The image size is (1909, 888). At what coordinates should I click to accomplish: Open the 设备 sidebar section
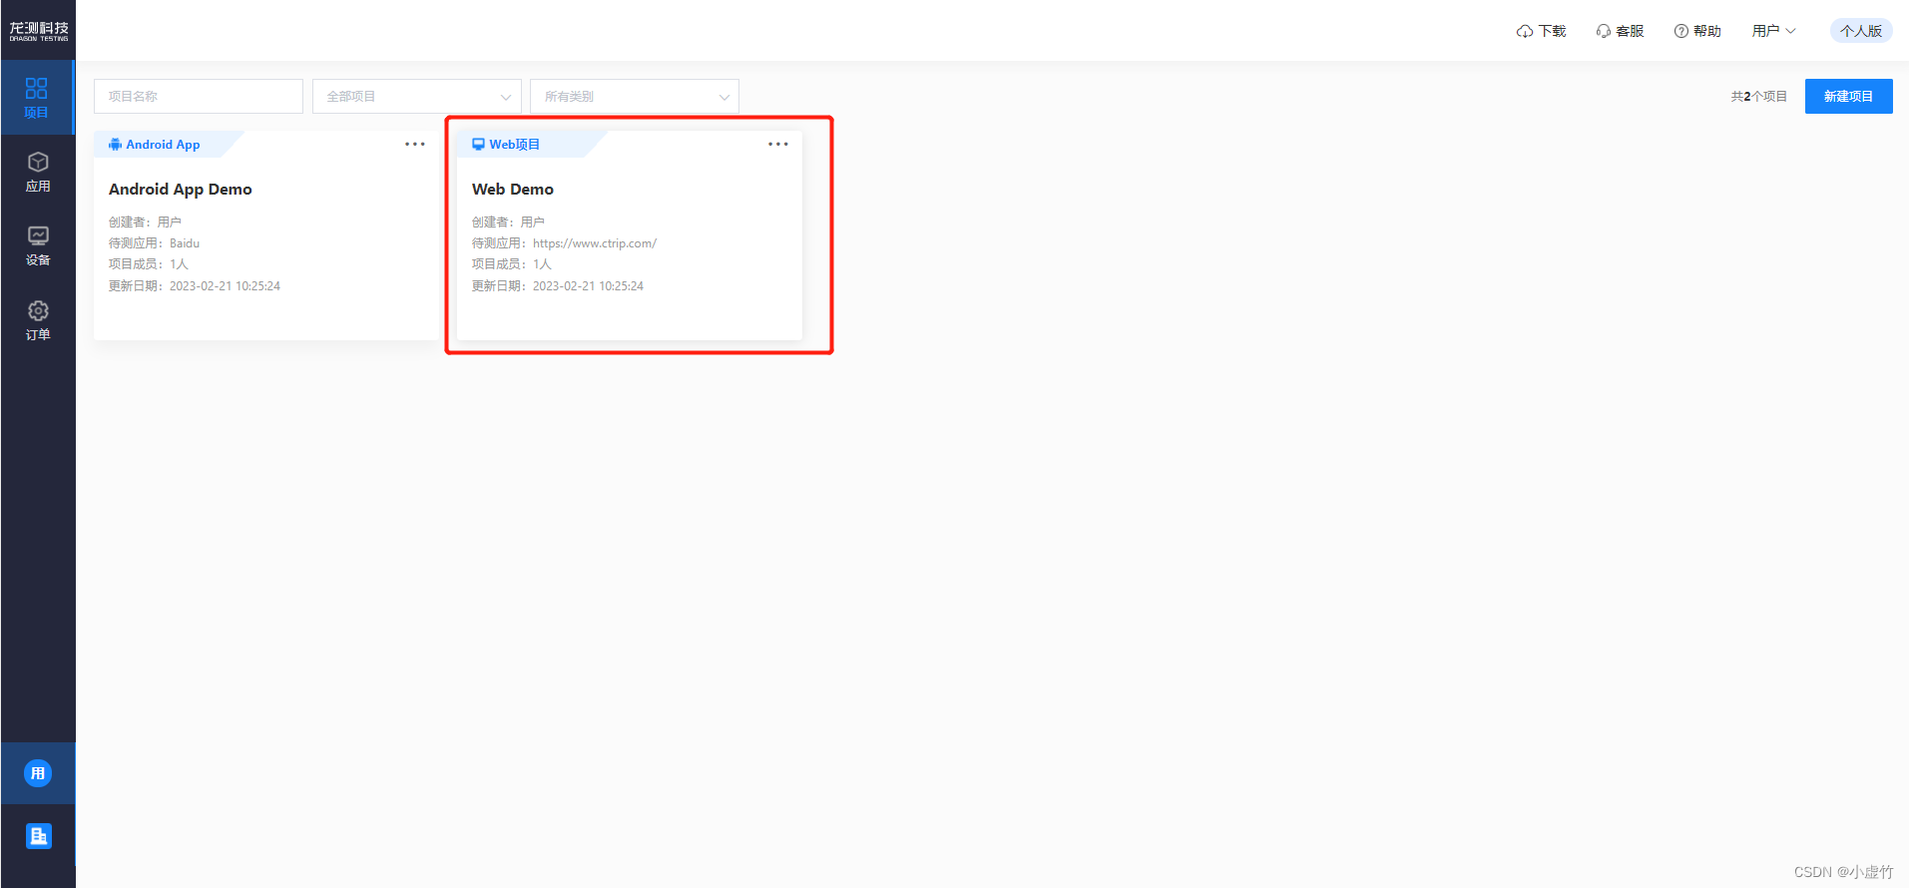point(38,245)
